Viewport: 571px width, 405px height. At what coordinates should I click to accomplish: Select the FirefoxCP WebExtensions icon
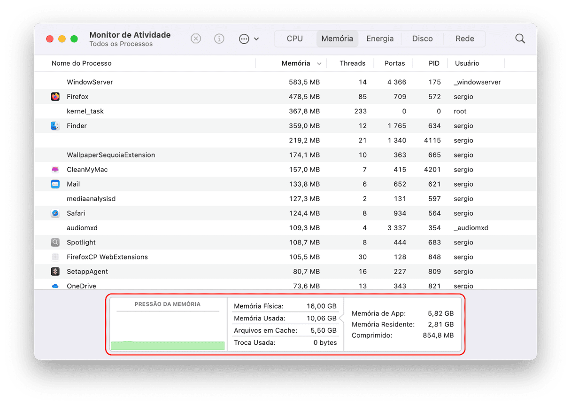tap(55, 257)
